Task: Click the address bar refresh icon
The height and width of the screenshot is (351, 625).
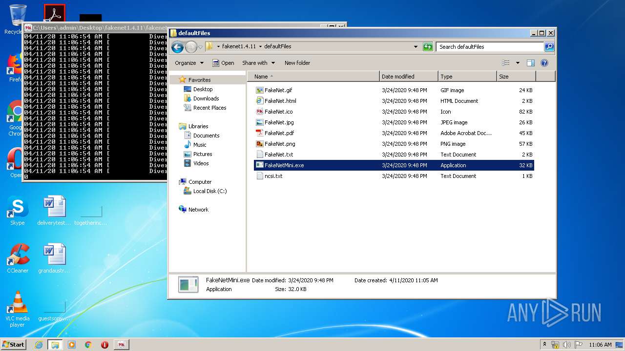Action: click(x=428, y=47)
